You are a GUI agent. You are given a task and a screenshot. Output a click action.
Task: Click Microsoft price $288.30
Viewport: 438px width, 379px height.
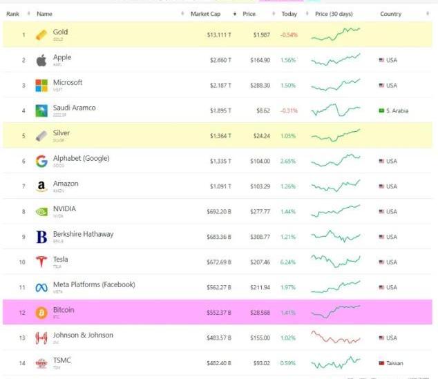260,86
